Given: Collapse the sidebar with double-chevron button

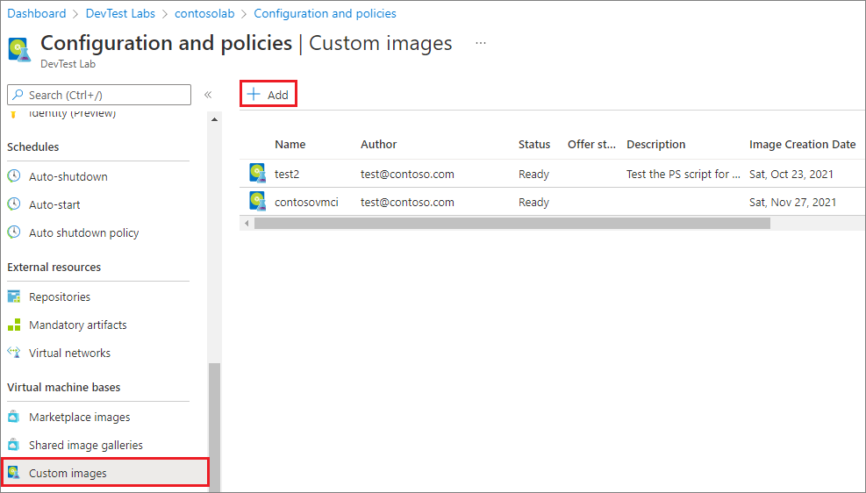Looking at the screenshot, I should 208,95.
